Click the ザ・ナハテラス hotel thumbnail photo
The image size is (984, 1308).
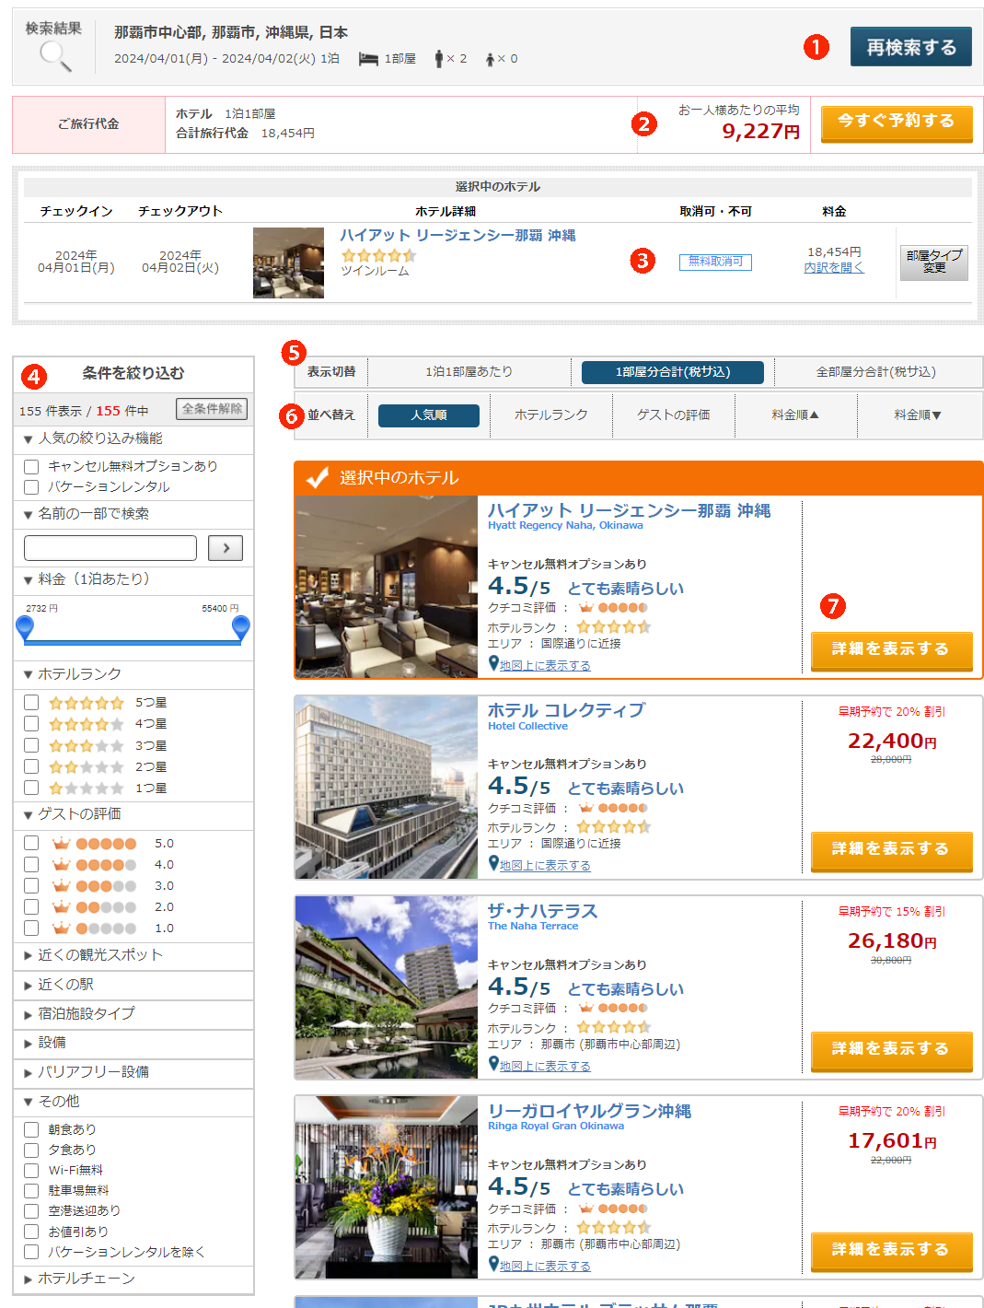pos(387,987)
